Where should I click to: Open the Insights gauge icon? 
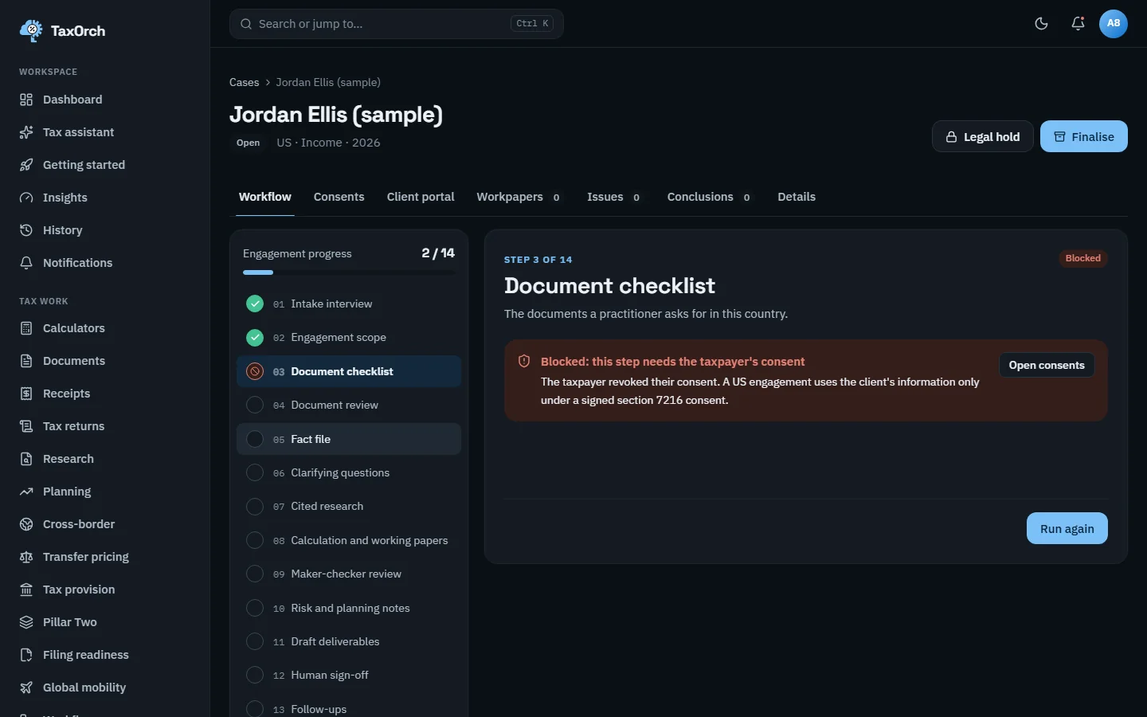pyautogui.click(x=26, y=198)
